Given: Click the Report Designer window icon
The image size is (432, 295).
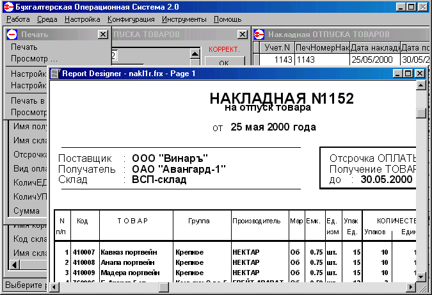Looking at the screenshot, I should [x=54, y=74].
